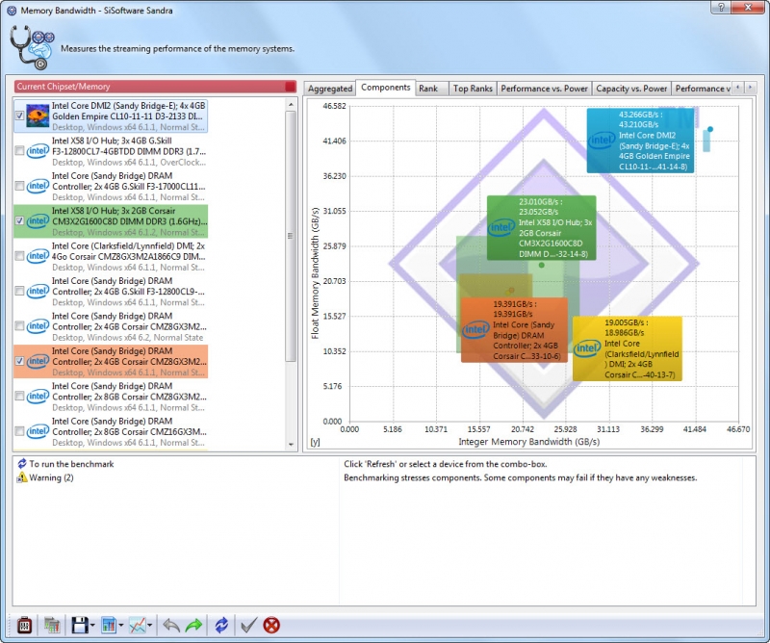This screenshot has width=770, height=643.
Task: Click the stethoscope module icon in the header
Action: pos(32,48)
